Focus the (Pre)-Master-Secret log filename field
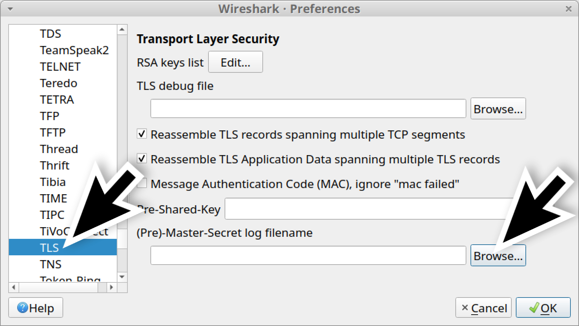Viewport: 579px width, 326px height. point(308,256)
